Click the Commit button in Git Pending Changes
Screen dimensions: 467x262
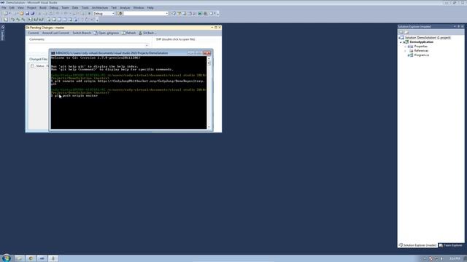34,33
